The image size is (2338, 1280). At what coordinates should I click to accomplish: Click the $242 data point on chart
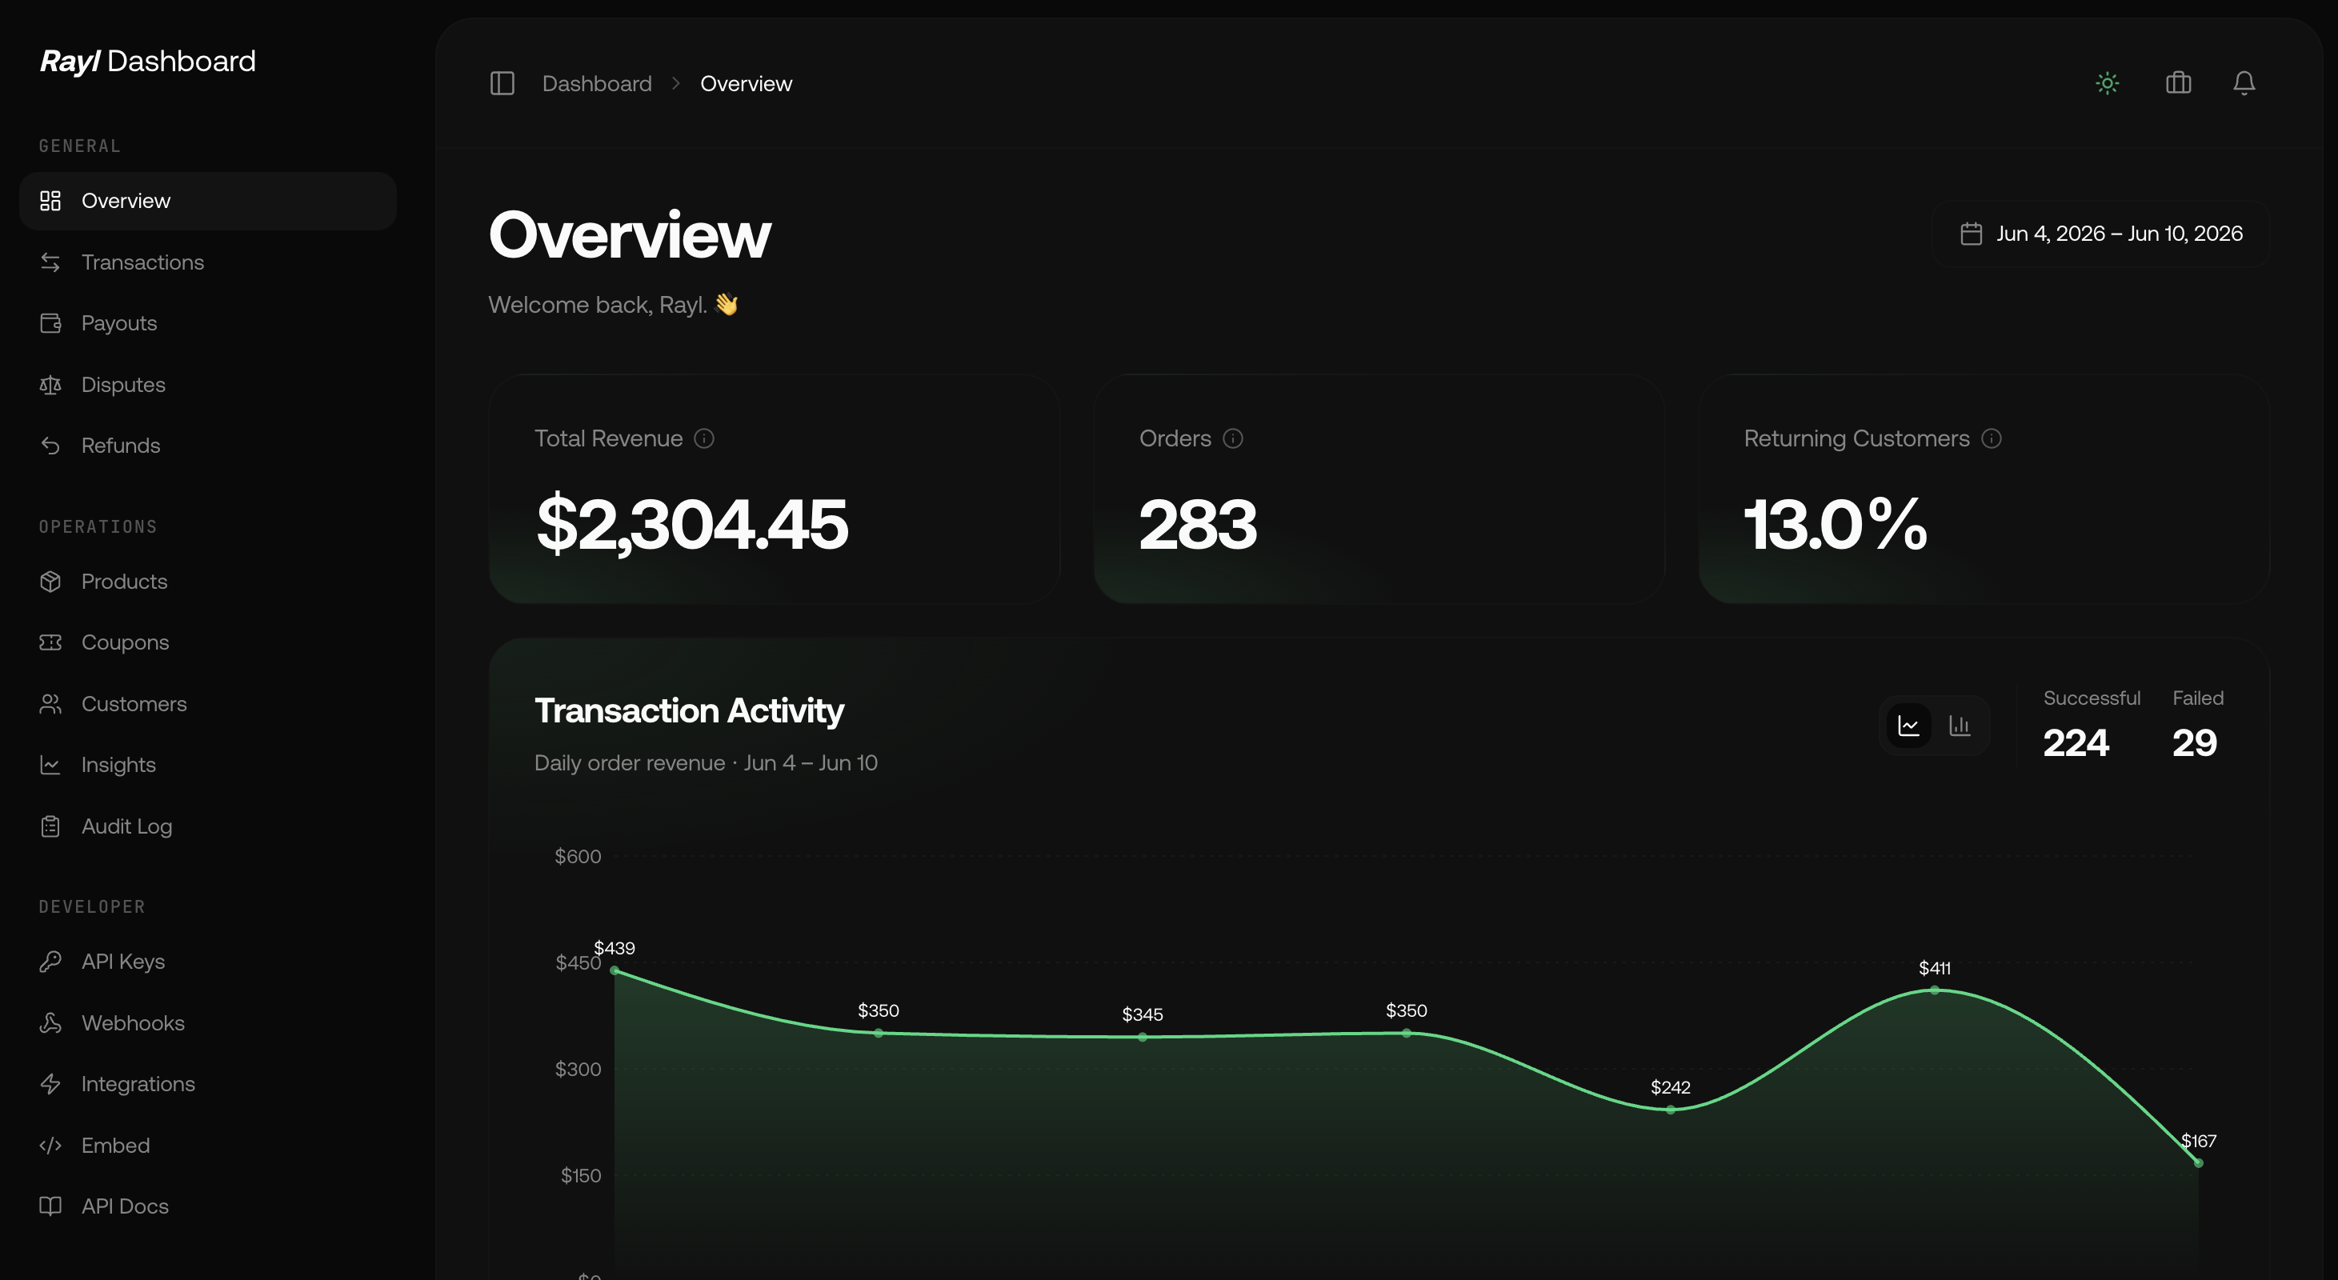[x=1670, y=1110]
